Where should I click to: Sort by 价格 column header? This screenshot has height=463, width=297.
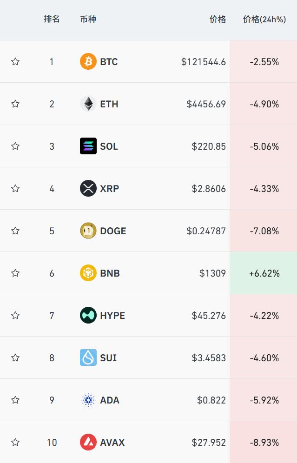coord(218,19)
